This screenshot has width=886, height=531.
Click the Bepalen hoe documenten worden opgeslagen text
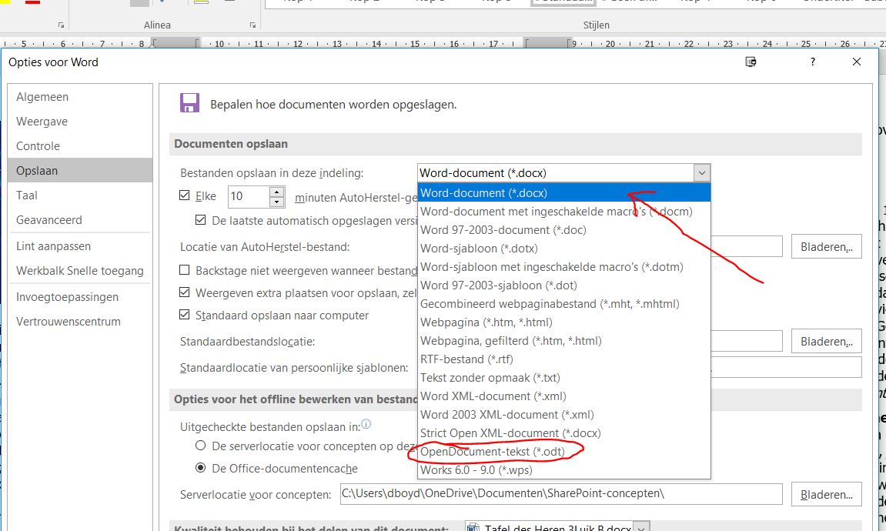click(x=333, y=105)
